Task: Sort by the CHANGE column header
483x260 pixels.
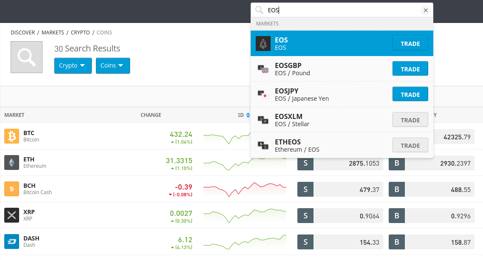Action: pyautogui.click(x=151, y=115)
